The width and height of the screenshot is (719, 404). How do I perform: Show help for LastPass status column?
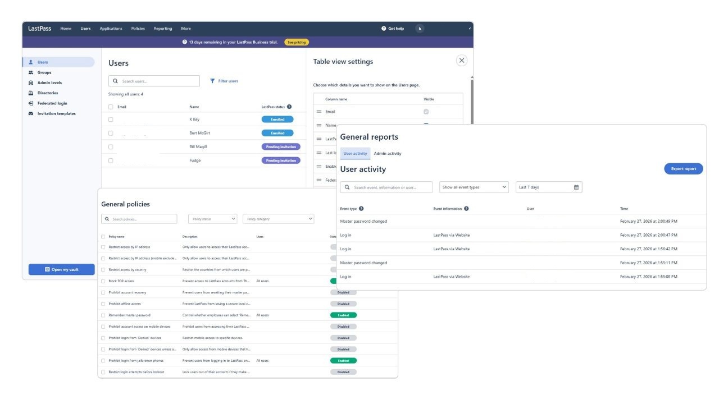point(289,107)
